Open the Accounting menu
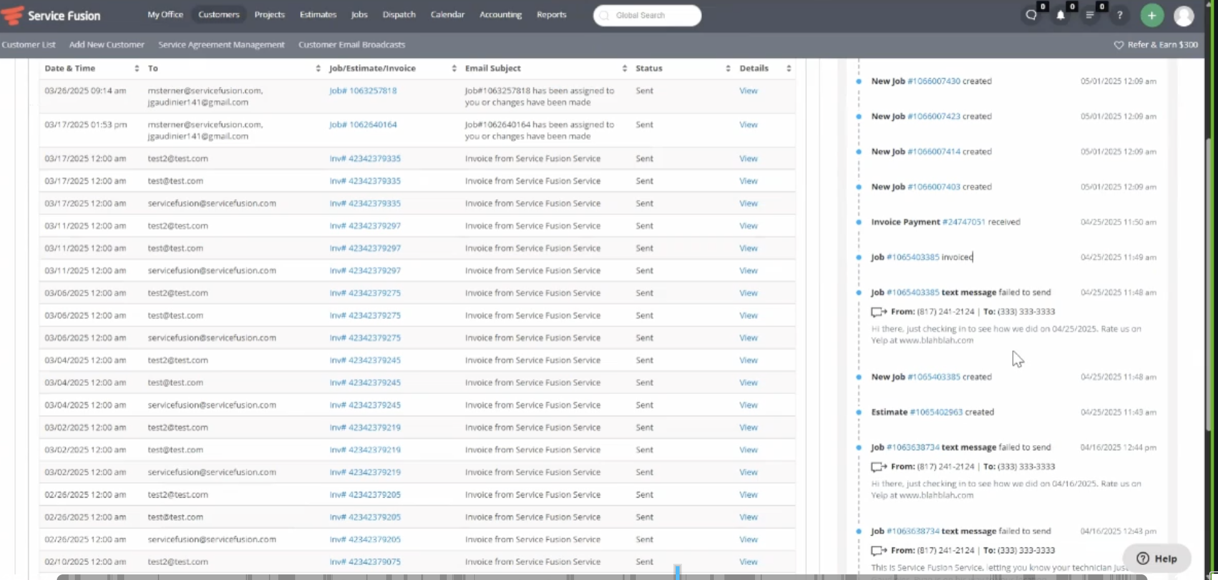The height and width of the screenshot is (580, 1218). point(500,15)
